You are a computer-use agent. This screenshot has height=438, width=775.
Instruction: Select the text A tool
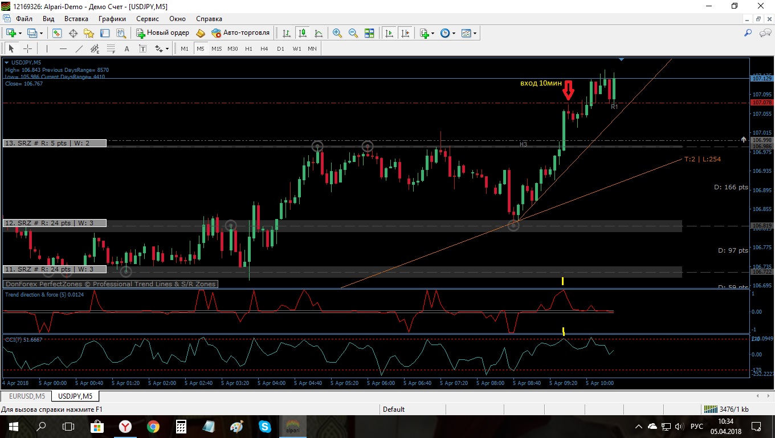pyautogui.click(x=127, y=48)
